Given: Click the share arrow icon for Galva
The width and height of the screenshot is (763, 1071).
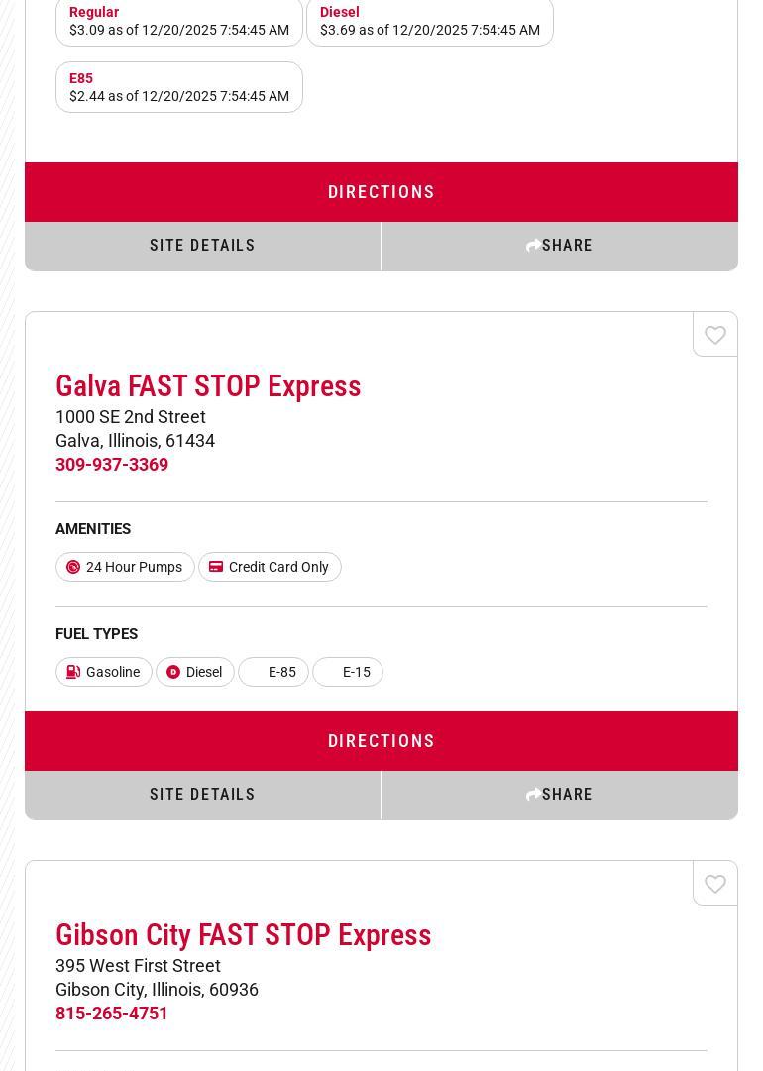Looking at the screenshot, I should tap(533, 795).
